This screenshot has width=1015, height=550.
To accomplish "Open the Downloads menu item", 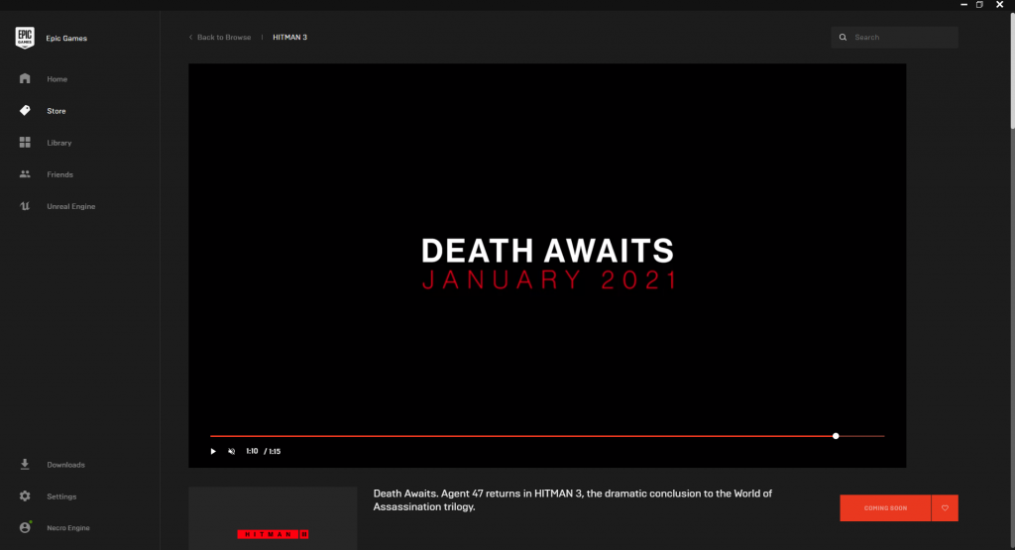I will tap(66, 465).
